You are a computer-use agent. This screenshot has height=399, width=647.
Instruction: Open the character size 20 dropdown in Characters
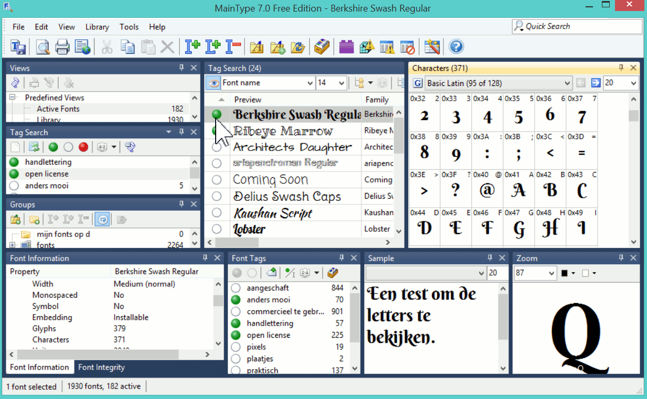(x=620, y=83)
